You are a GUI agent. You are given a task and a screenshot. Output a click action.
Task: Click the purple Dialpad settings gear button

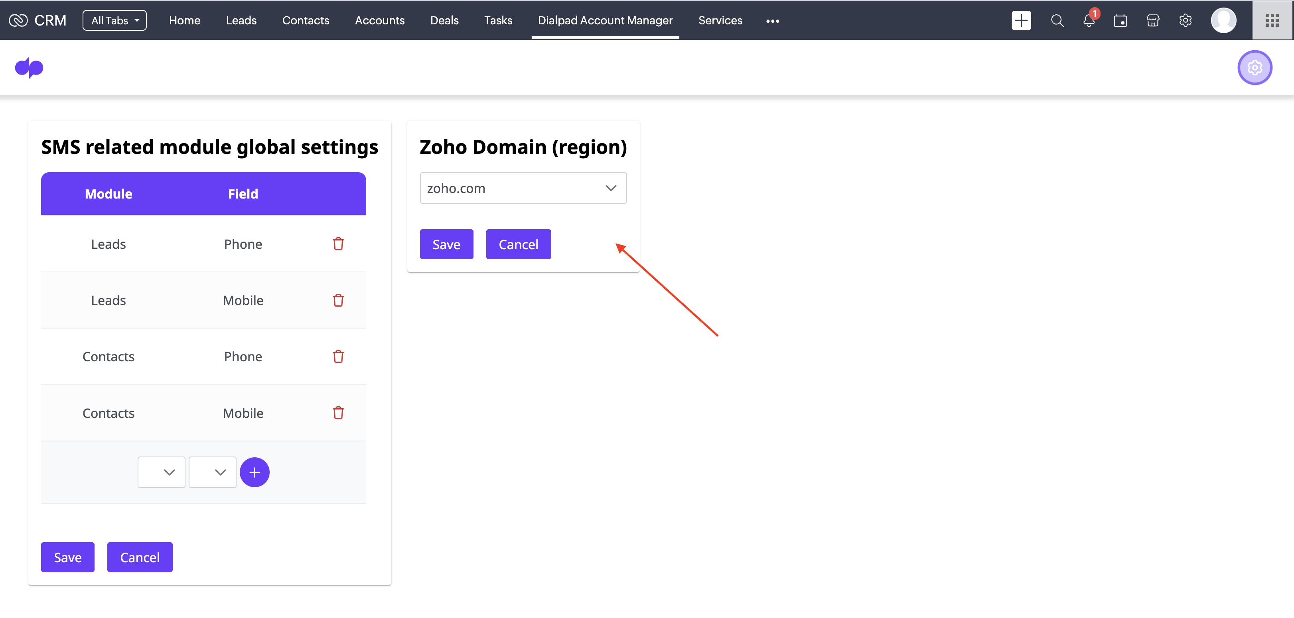click(1255, 68)
